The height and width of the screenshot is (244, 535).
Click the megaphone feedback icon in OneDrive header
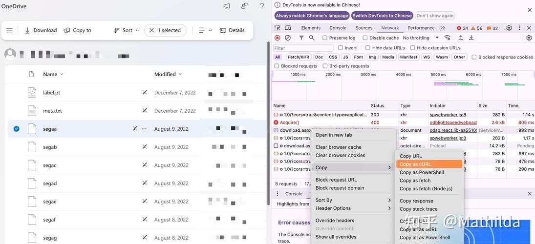pyautogui.click(x=227, y=6)
